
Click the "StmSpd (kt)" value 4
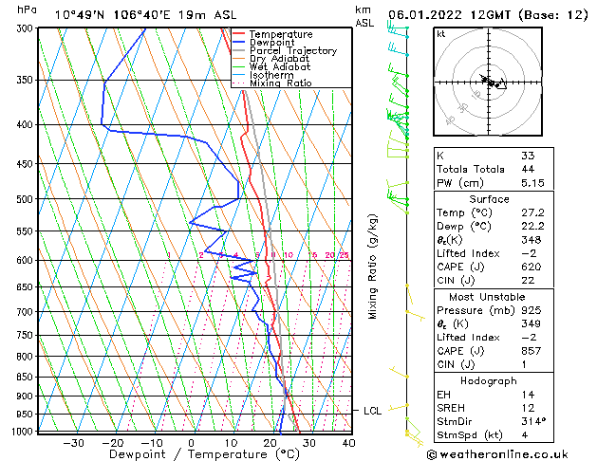pyautogui.click(x=525, y=435)
